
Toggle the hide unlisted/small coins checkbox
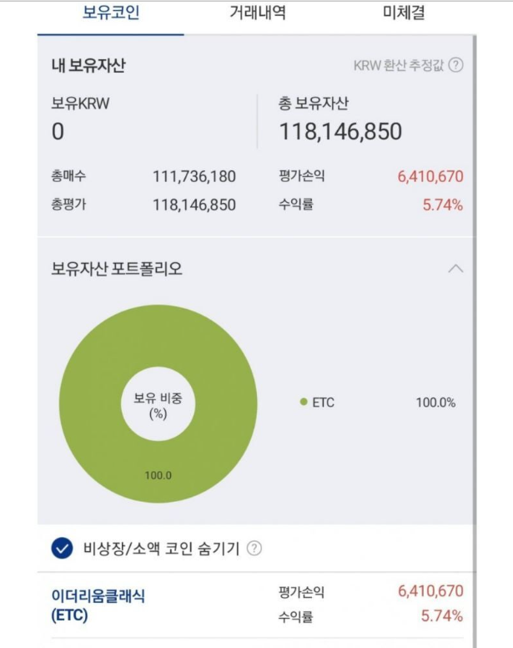62,549
